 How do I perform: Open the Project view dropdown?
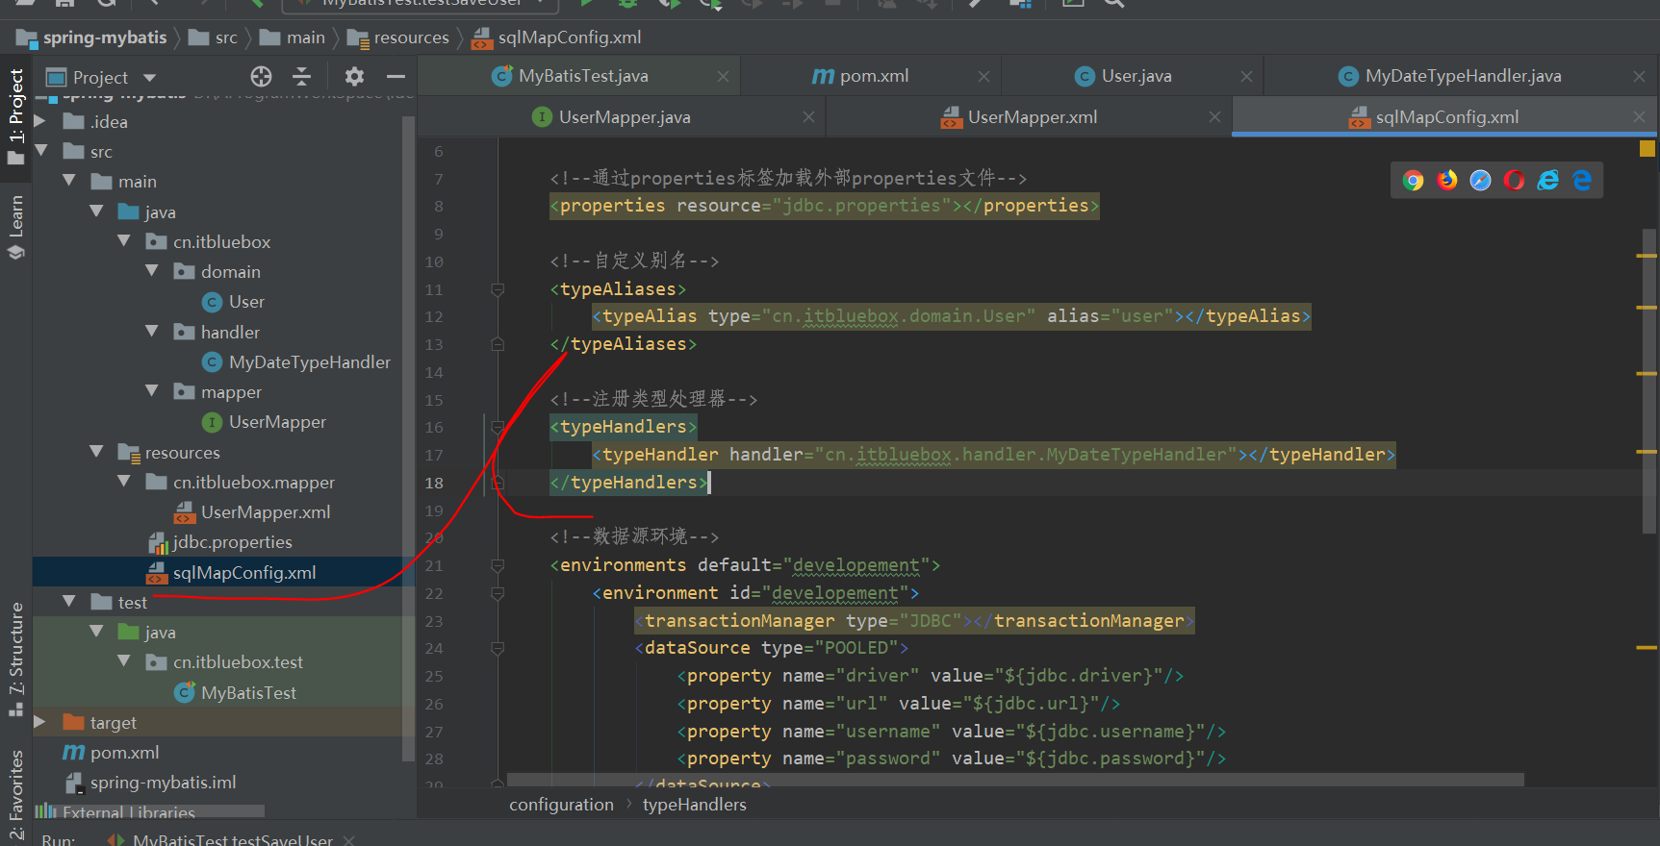click(x=149, y=78)
